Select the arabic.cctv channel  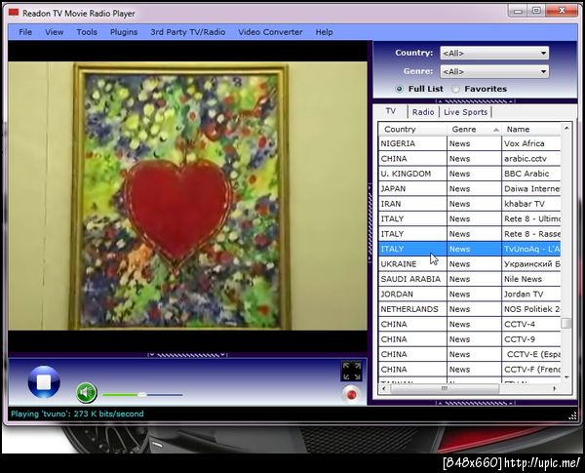(x=469, y=159)
